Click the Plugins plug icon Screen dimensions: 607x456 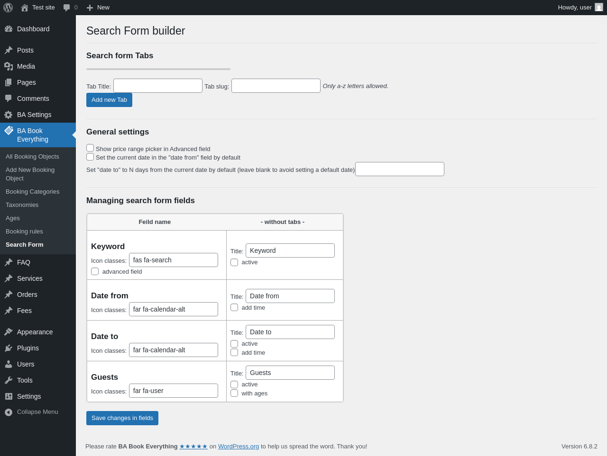coord(9,348)
